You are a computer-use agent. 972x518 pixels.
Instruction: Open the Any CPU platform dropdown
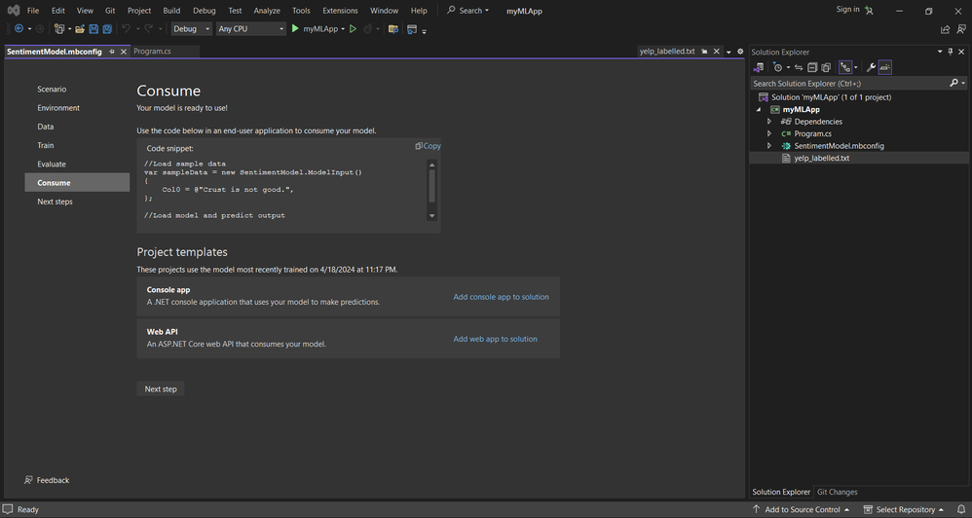tap(250, 28)
